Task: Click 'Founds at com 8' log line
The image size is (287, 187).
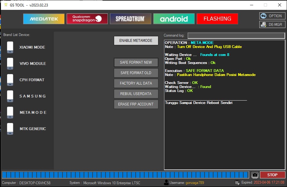Action: 215,55
